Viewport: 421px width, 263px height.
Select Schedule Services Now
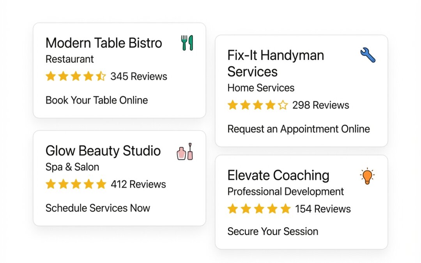tap(98, 208)
